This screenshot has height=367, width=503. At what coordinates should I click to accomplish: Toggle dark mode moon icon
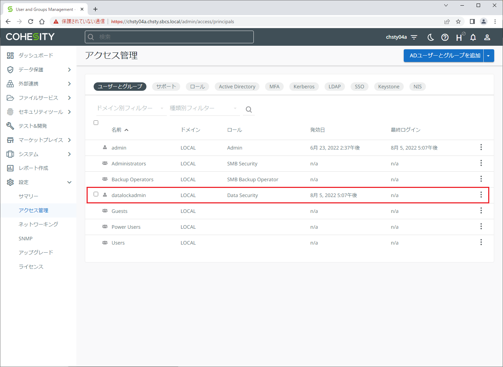click(430, 37)
